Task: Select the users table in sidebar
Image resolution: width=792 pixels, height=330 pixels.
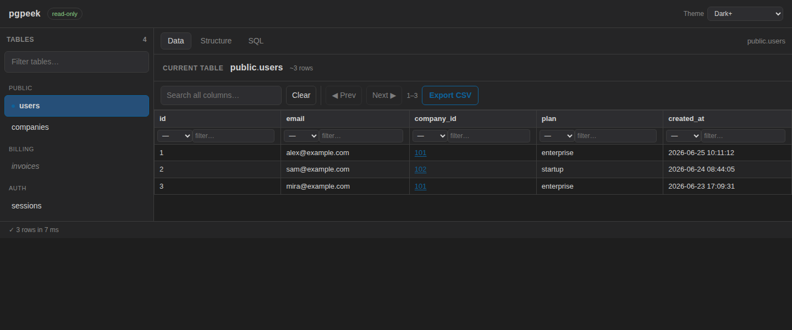Action: coord(76,106)
